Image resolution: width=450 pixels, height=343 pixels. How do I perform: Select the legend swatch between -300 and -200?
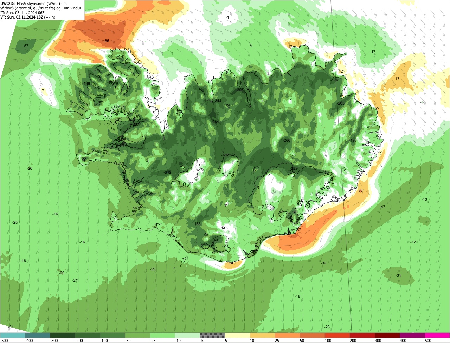point(62,335)
